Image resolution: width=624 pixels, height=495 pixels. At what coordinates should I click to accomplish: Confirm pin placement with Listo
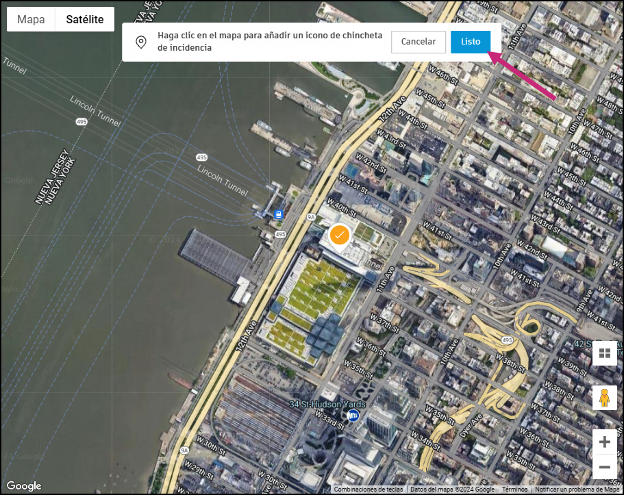[471, 42]
